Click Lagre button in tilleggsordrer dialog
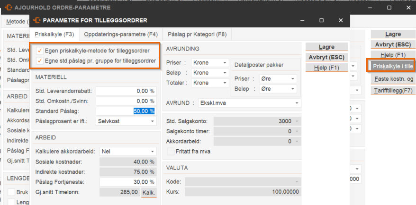 [326, 47]
